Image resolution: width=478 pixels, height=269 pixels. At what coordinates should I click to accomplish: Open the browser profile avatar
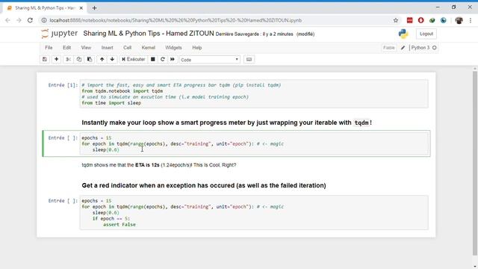coord(459,20)
